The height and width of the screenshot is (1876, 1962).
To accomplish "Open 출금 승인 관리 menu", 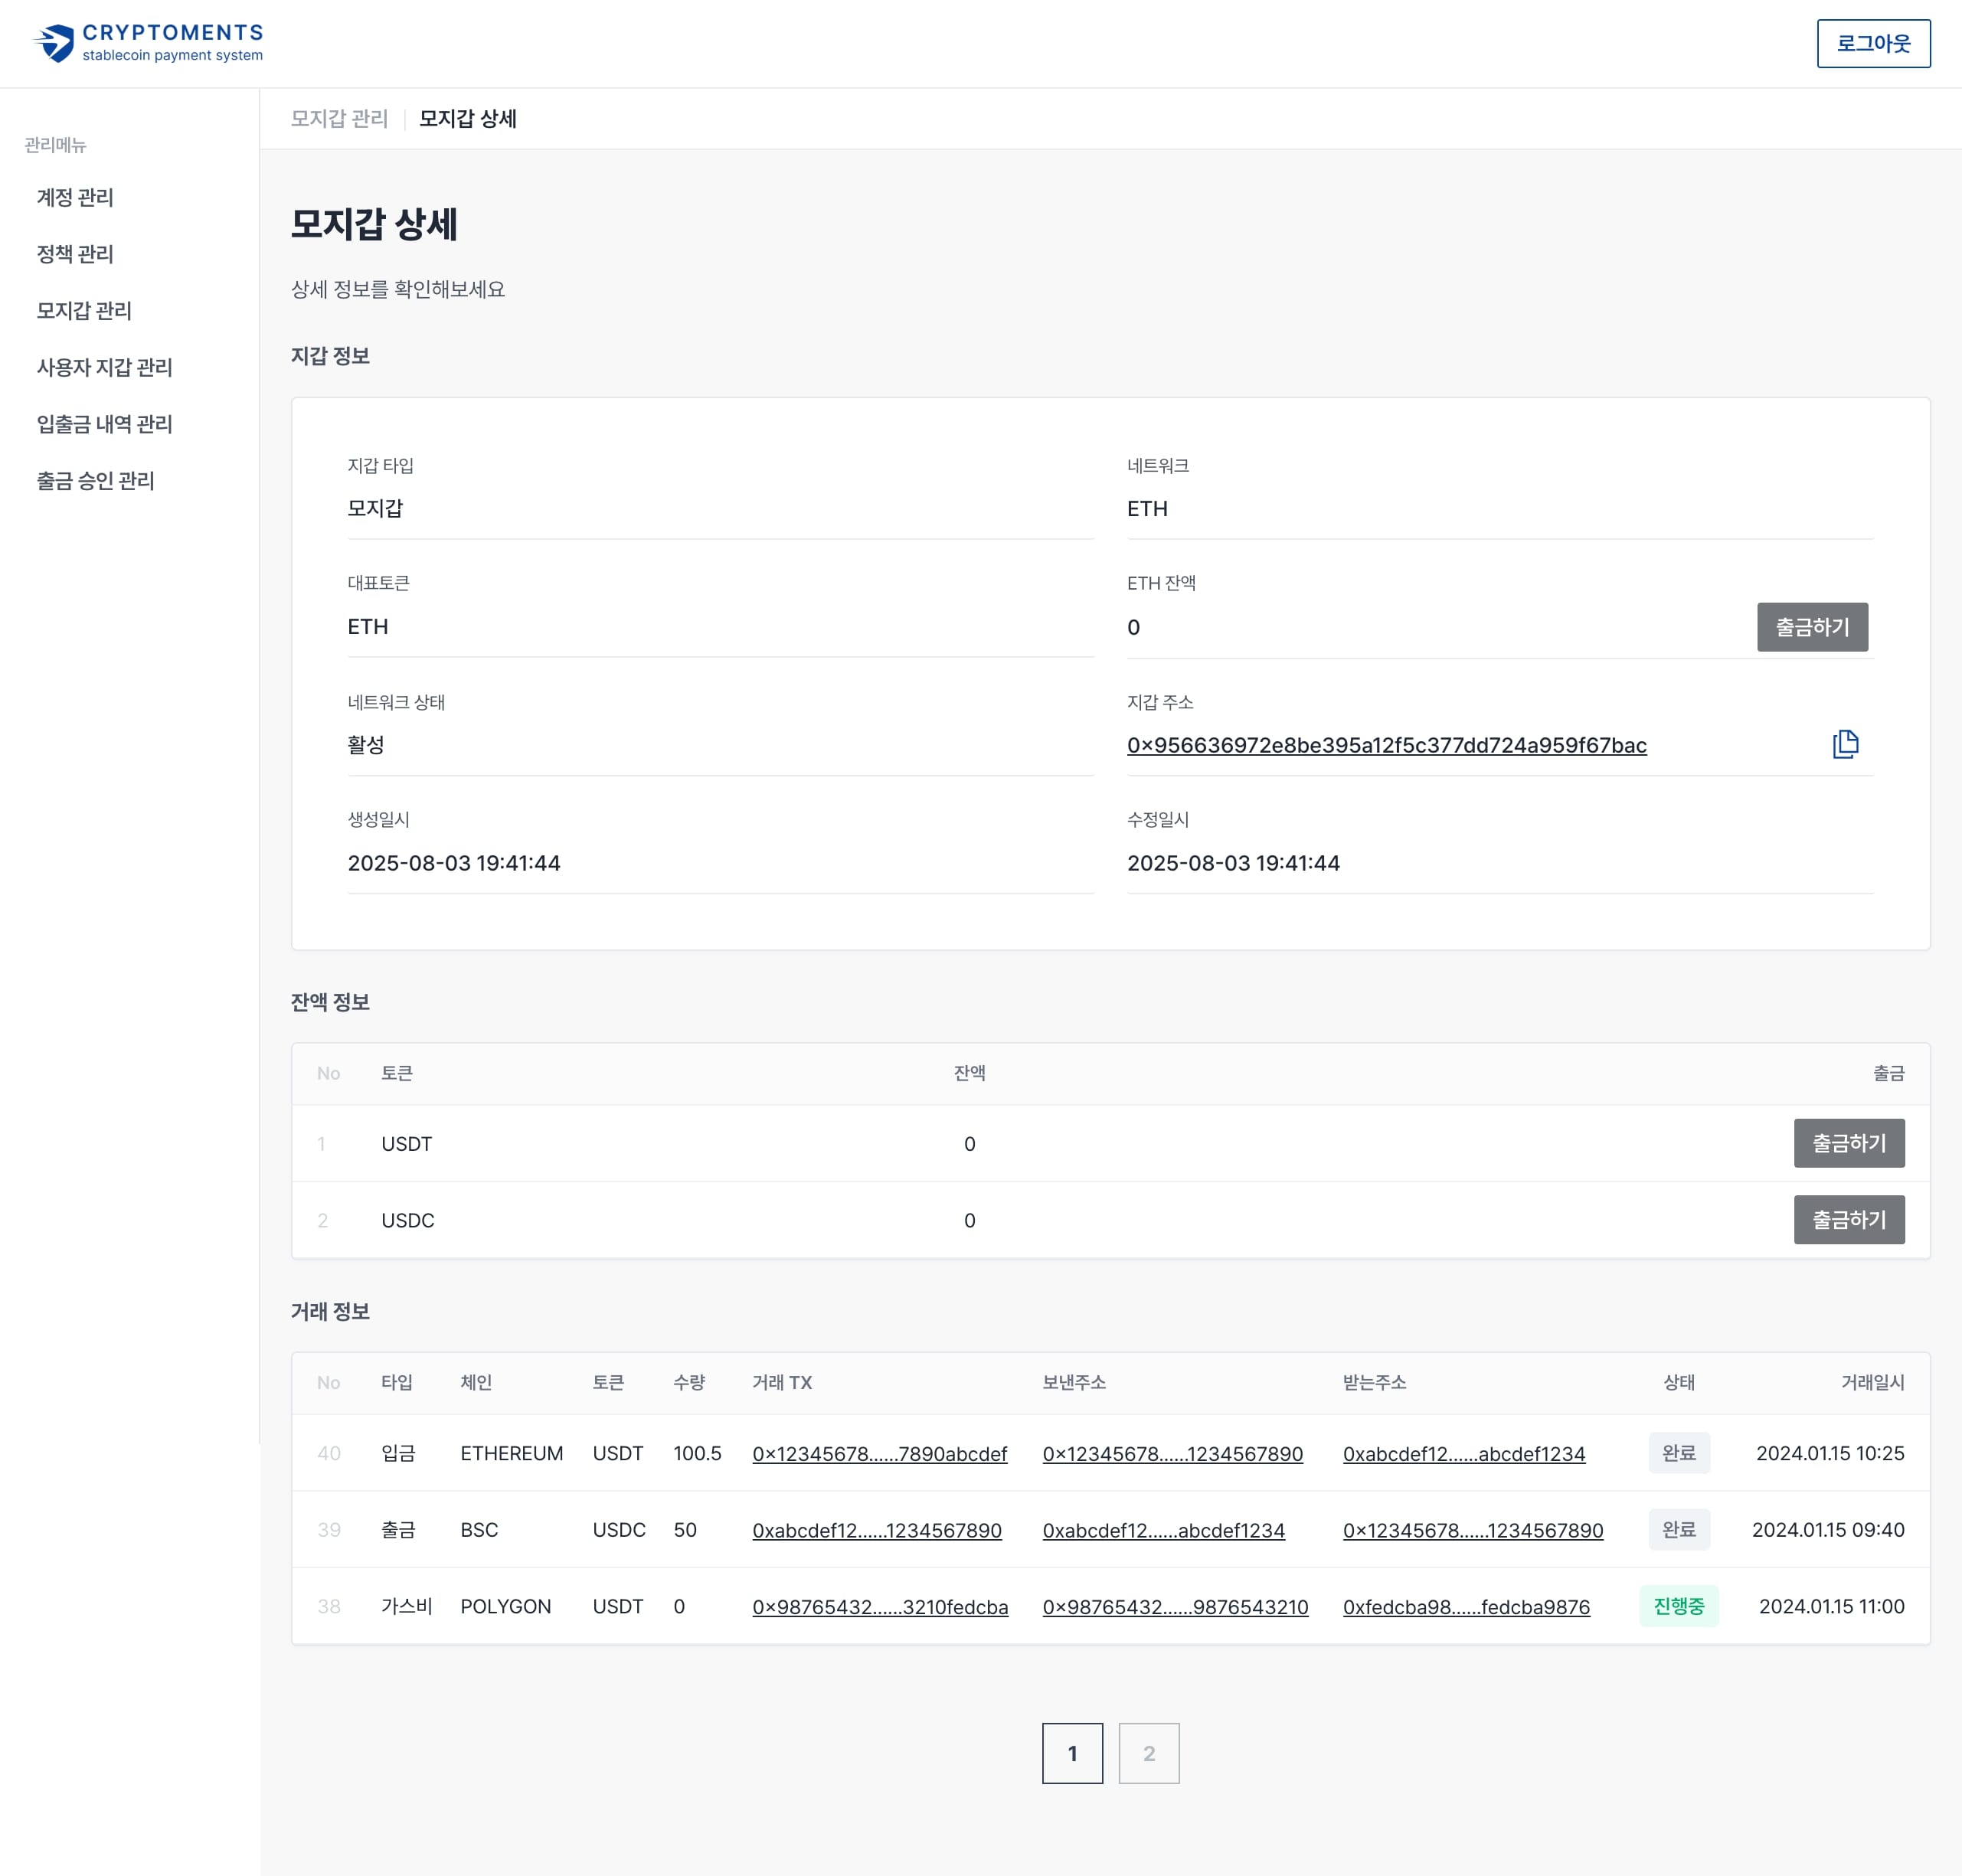I will click(95, 481).
